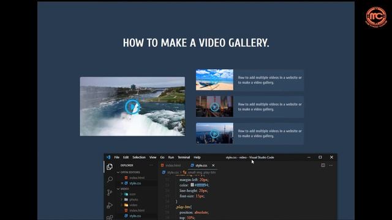The width and height of the screenshot is (392, 220).
Task: Maximize the Visual Studio Code window
Action: tap(320, 158)
